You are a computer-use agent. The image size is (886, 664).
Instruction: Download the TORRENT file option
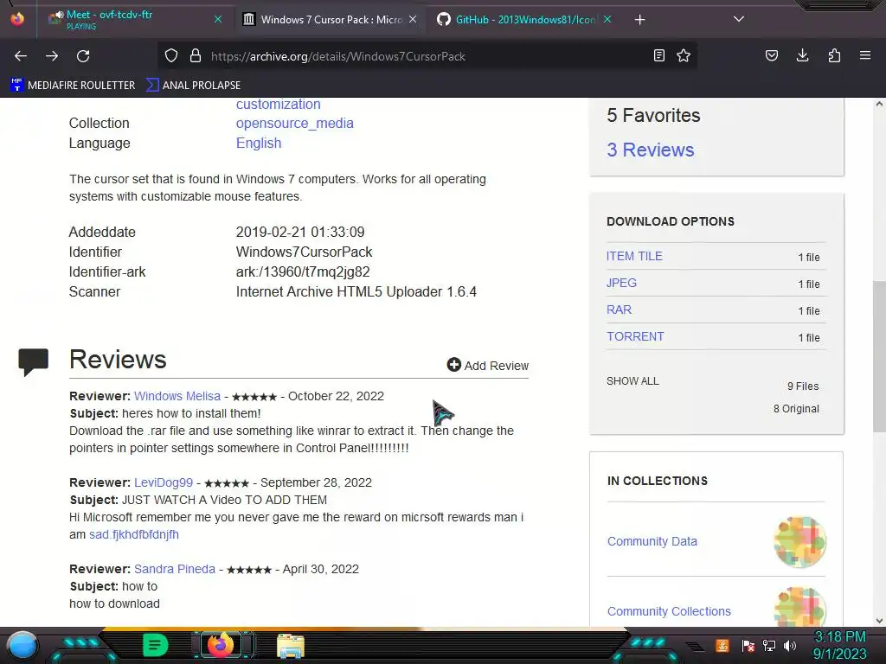pos(635,336)
